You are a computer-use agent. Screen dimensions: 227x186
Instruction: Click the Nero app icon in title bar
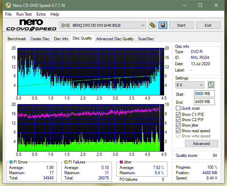pyautogui.click(x=8, y=5)
